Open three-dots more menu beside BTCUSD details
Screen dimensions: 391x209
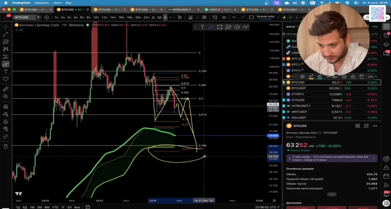[x=375, y=126]
